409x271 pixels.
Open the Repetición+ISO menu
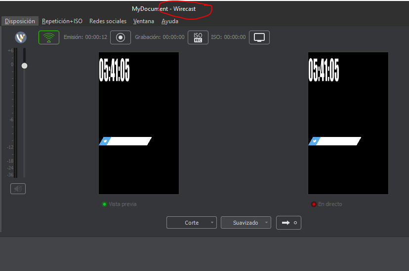[x=62, y=21]
